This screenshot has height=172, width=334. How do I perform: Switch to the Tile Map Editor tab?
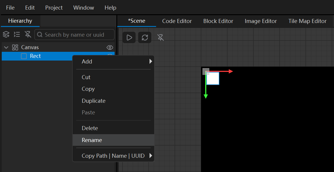307,21
